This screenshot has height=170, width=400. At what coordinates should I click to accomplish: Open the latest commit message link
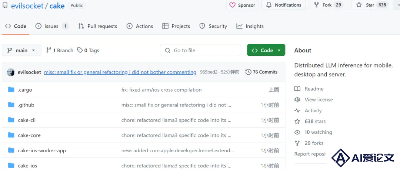(x=120, y=72)
